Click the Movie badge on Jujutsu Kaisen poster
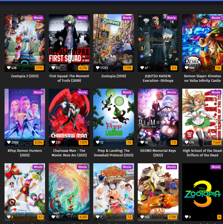The height and width of the screenshot is (224, 223). click(x=171, y=18)
